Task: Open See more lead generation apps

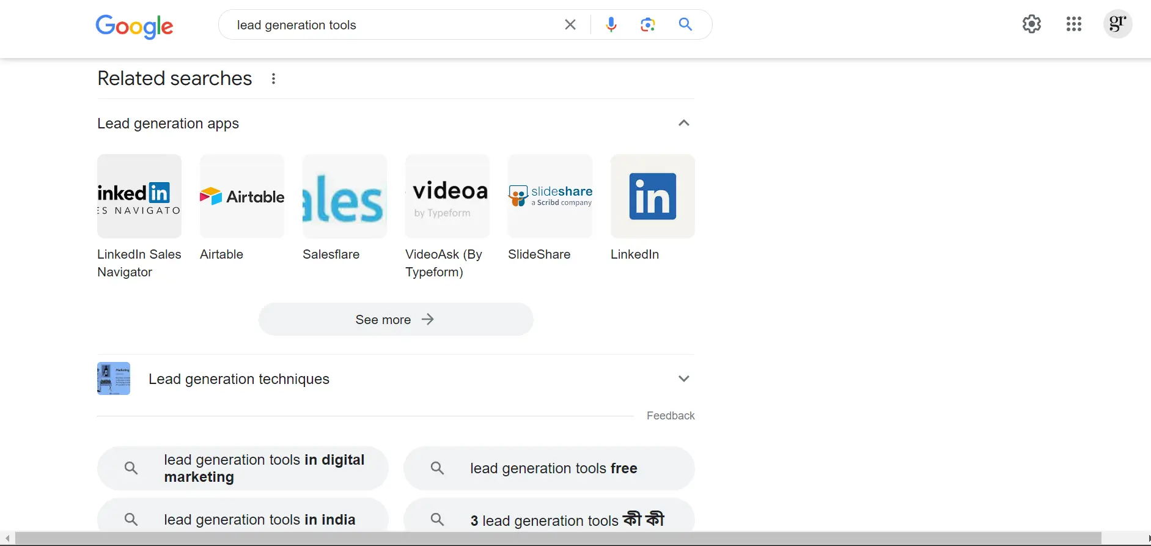Action: pos(395,319)
